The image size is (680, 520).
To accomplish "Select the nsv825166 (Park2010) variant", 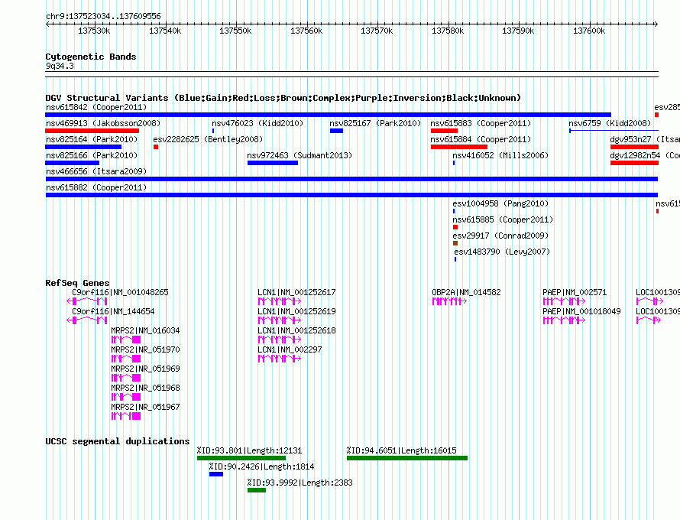I will pyautogui.click(x=72, y=163).
